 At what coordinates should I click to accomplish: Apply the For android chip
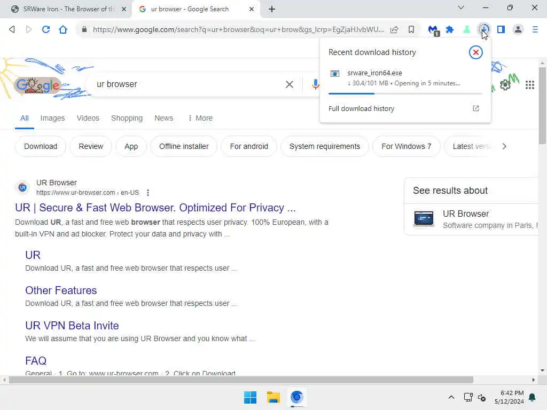(x=249, y=146)
